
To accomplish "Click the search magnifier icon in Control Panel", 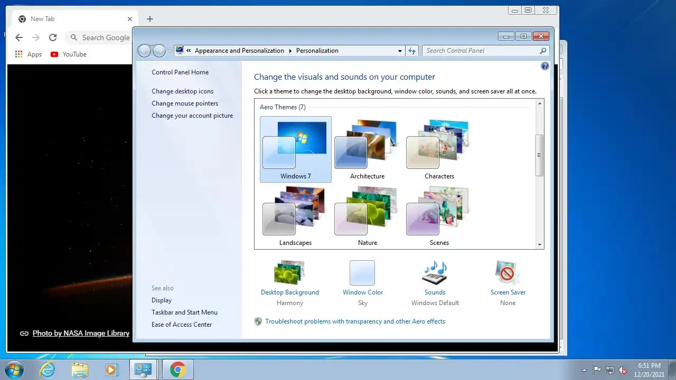I will click(543, 51).
